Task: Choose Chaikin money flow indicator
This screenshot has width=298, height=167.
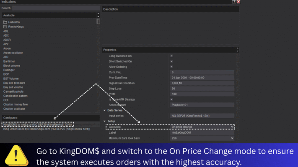Action: (x=16, y=104)
